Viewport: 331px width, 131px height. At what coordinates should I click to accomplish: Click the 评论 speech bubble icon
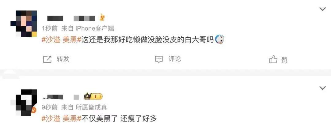tap(159, 59)
